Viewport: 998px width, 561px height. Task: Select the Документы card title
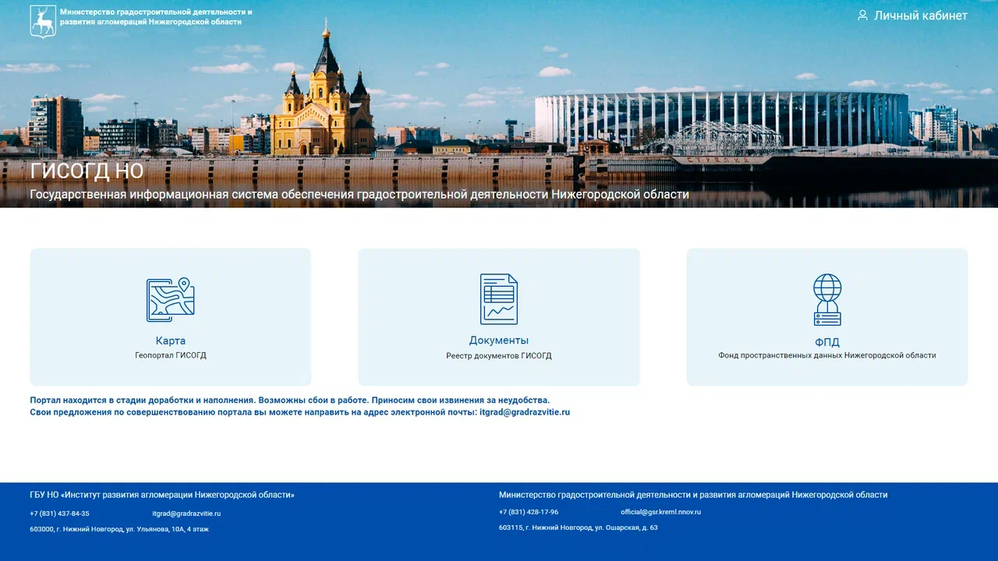click(498, 340)
